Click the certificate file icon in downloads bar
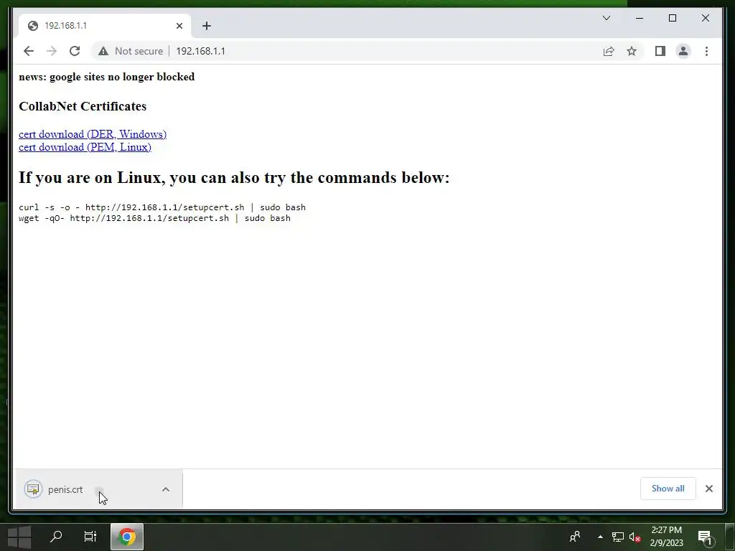735x551 pixels. 33,489
